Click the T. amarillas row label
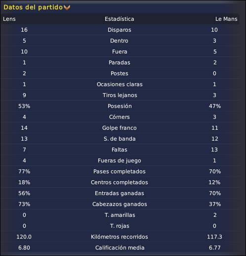The image size is (246, 256). 120,215
